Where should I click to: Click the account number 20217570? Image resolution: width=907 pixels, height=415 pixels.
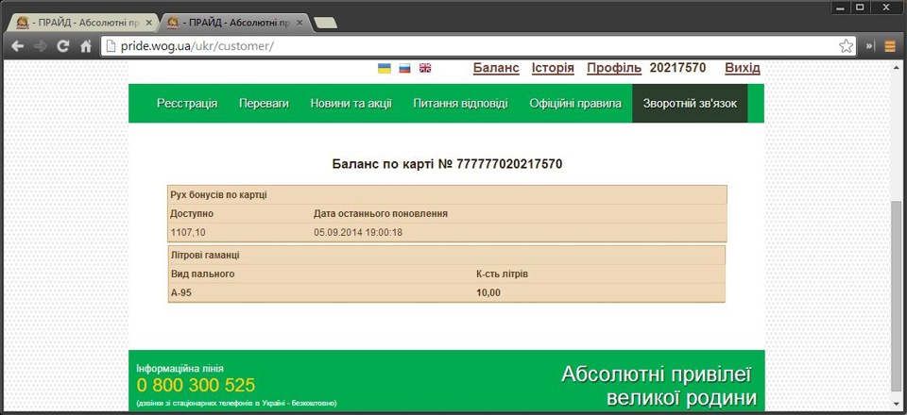pyautogui.click(x=678, y=68)
